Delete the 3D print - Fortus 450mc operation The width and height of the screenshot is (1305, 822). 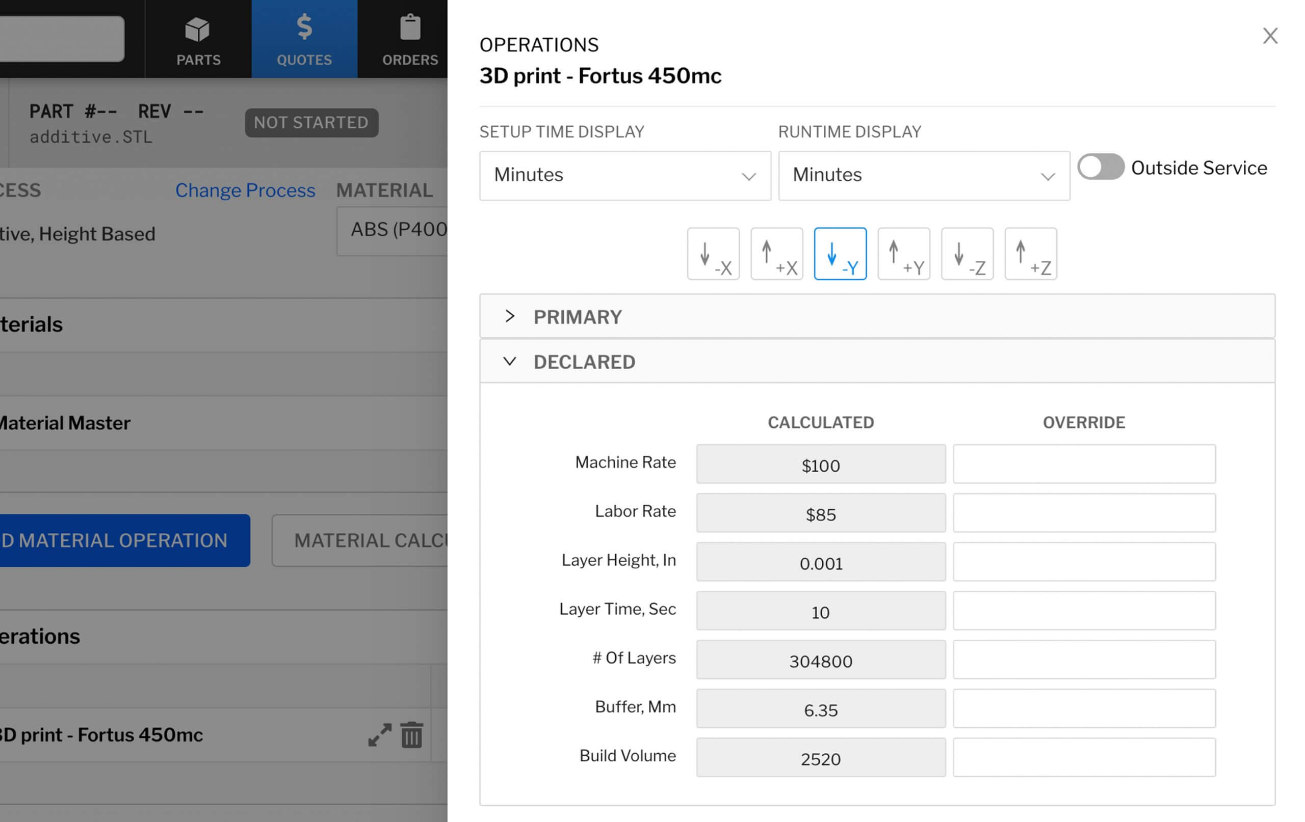(x=411, y=735)
